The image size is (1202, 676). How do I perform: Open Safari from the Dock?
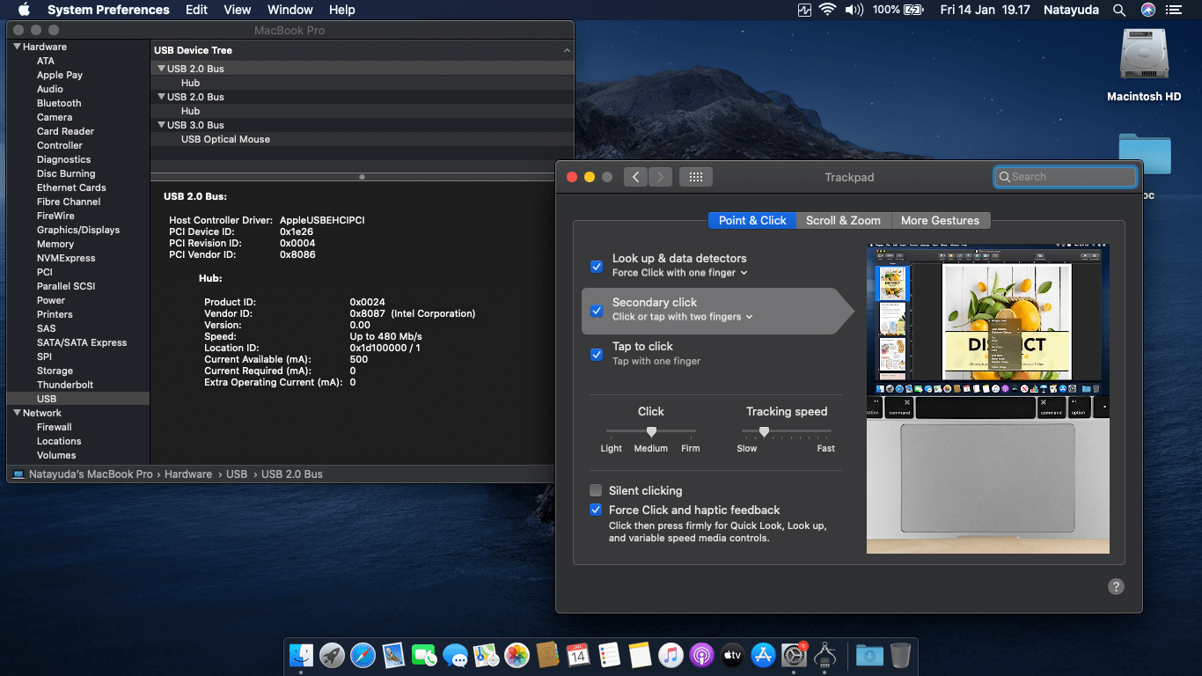(x=363, y=655)
